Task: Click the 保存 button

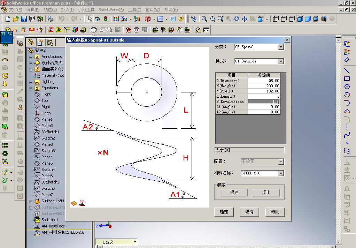Action: click(x=234, y=193)
